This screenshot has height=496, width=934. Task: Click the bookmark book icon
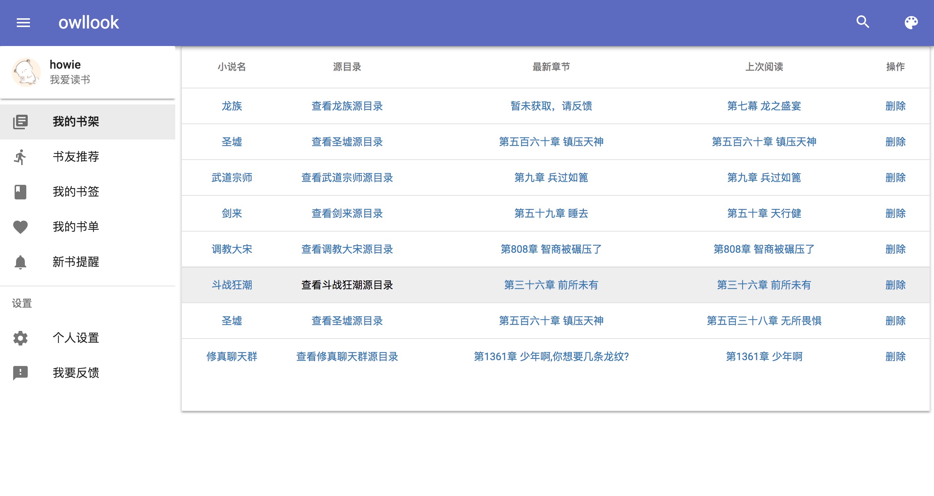click(20, 192)
